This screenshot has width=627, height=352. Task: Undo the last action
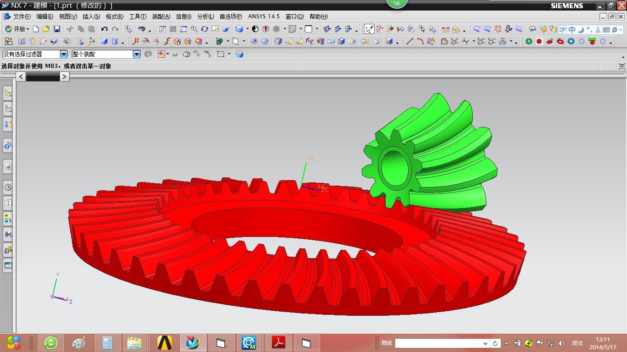pyautogui.click(x=105, y=29)
